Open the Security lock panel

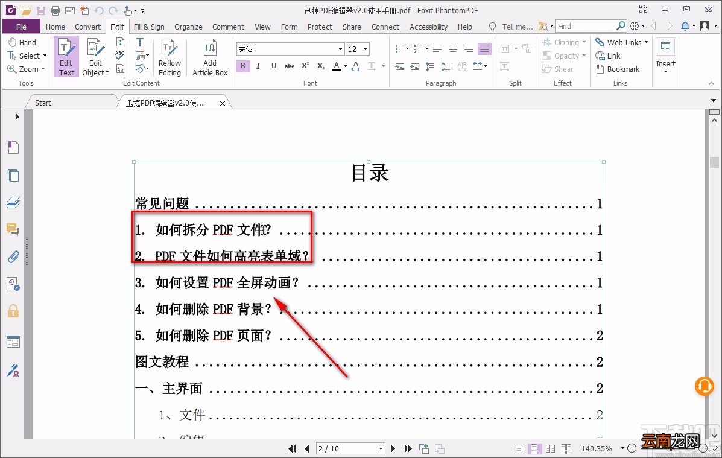(x=13, y=311)
